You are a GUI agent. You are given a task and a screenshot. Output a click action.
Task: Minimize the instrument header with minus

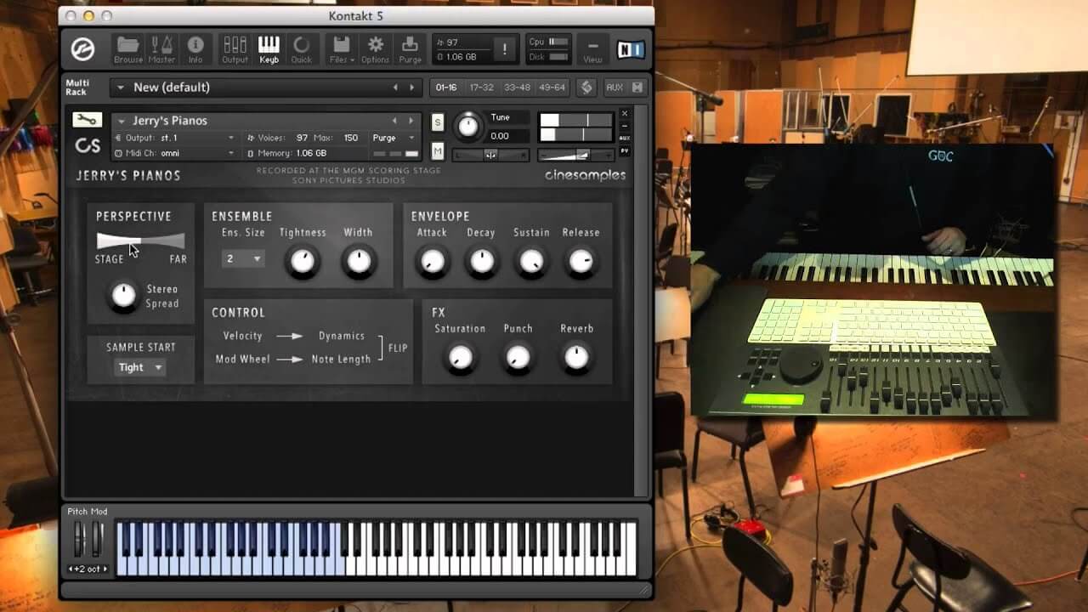pos(624,125)
